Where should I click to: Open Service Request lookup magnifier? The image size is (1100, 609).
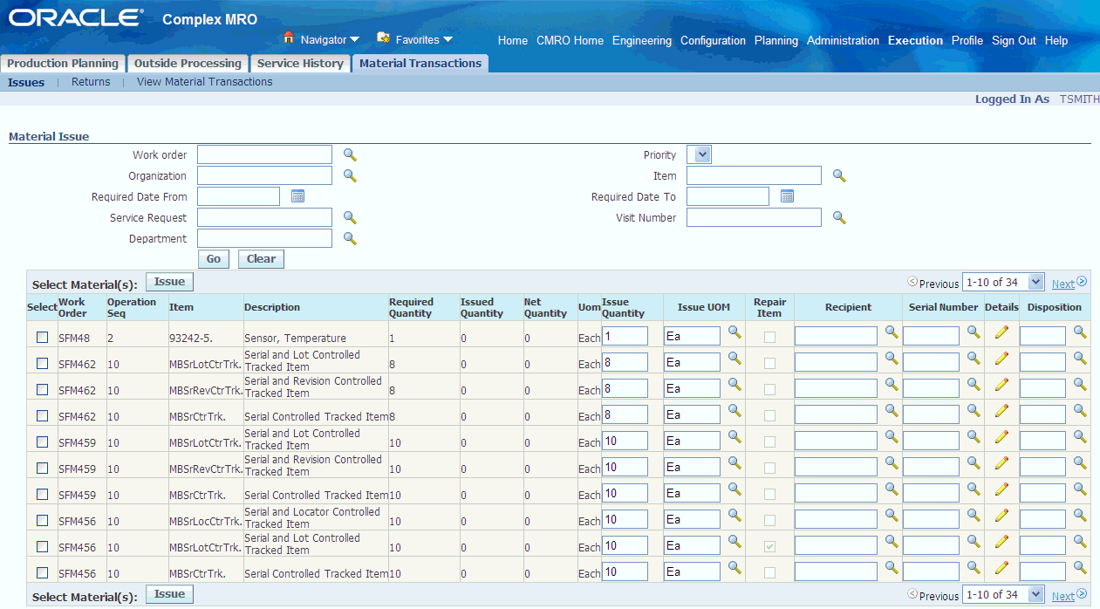pyautogui.click(x=350, y=218)
